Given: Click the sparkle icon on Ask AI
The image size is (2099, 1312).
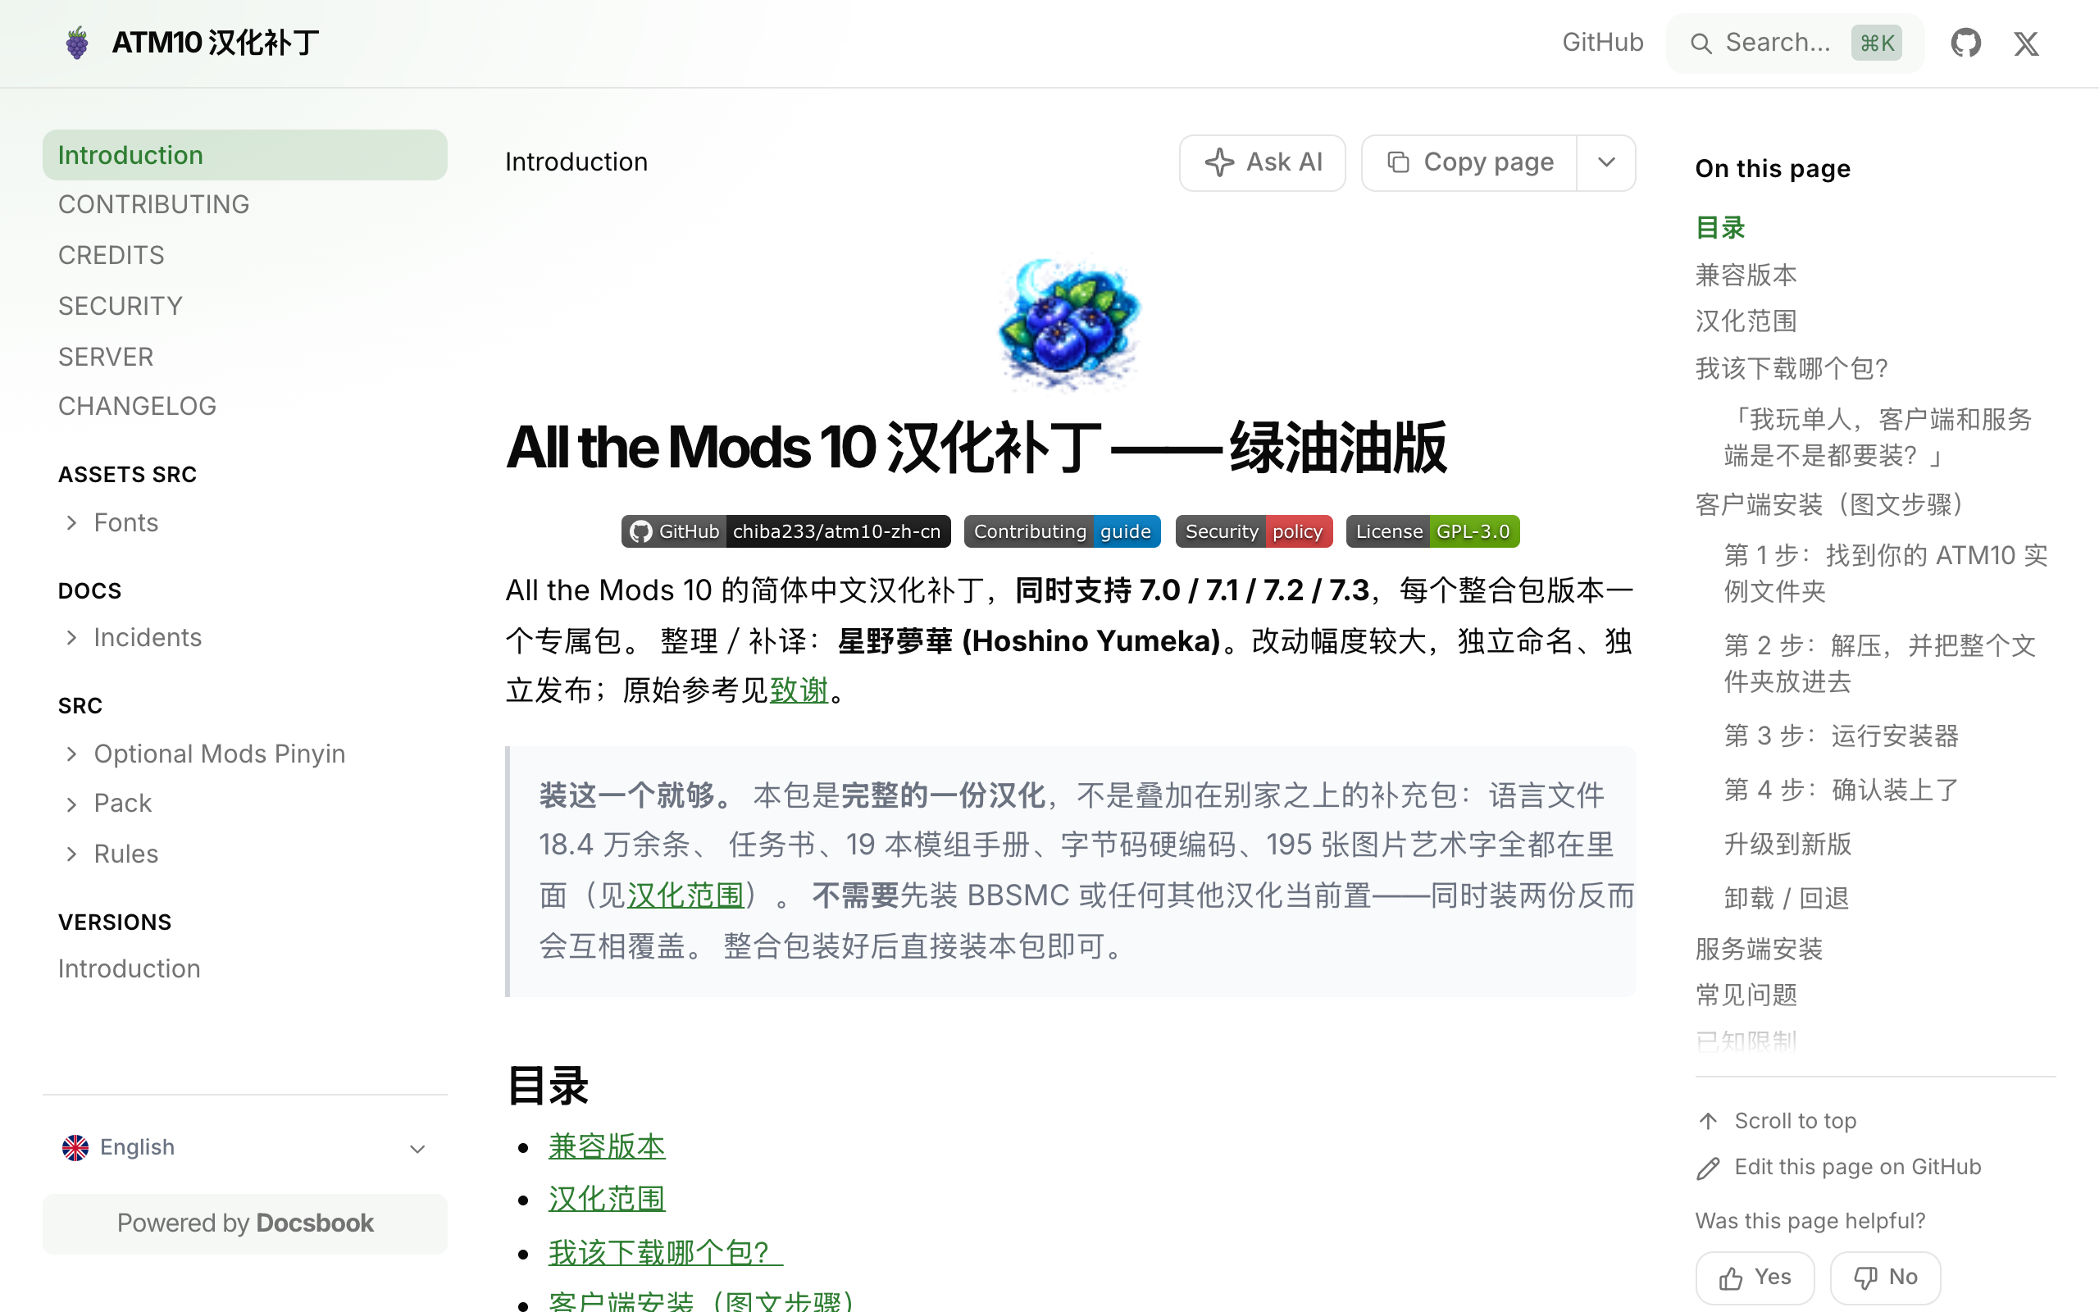Looking at the screenshot, I should pyautogui.click(x=1218, y=162).
